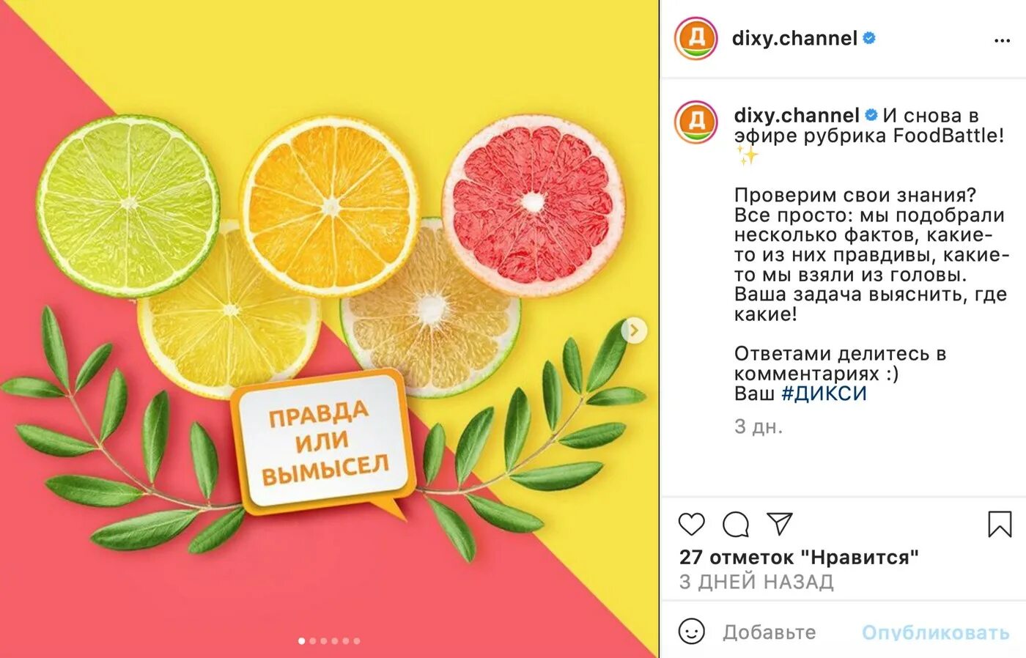The width and height of the screenshot is (1026, 658).
Task: Click the dixy.channel avatar beside the caption
Action: pyautogui.click(x=695, y=122)
